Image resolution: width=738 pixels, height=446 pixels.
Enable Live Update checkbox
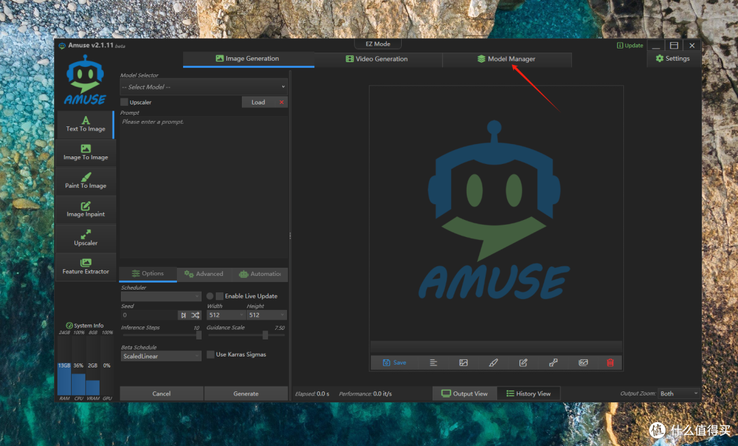coord(219,296)
